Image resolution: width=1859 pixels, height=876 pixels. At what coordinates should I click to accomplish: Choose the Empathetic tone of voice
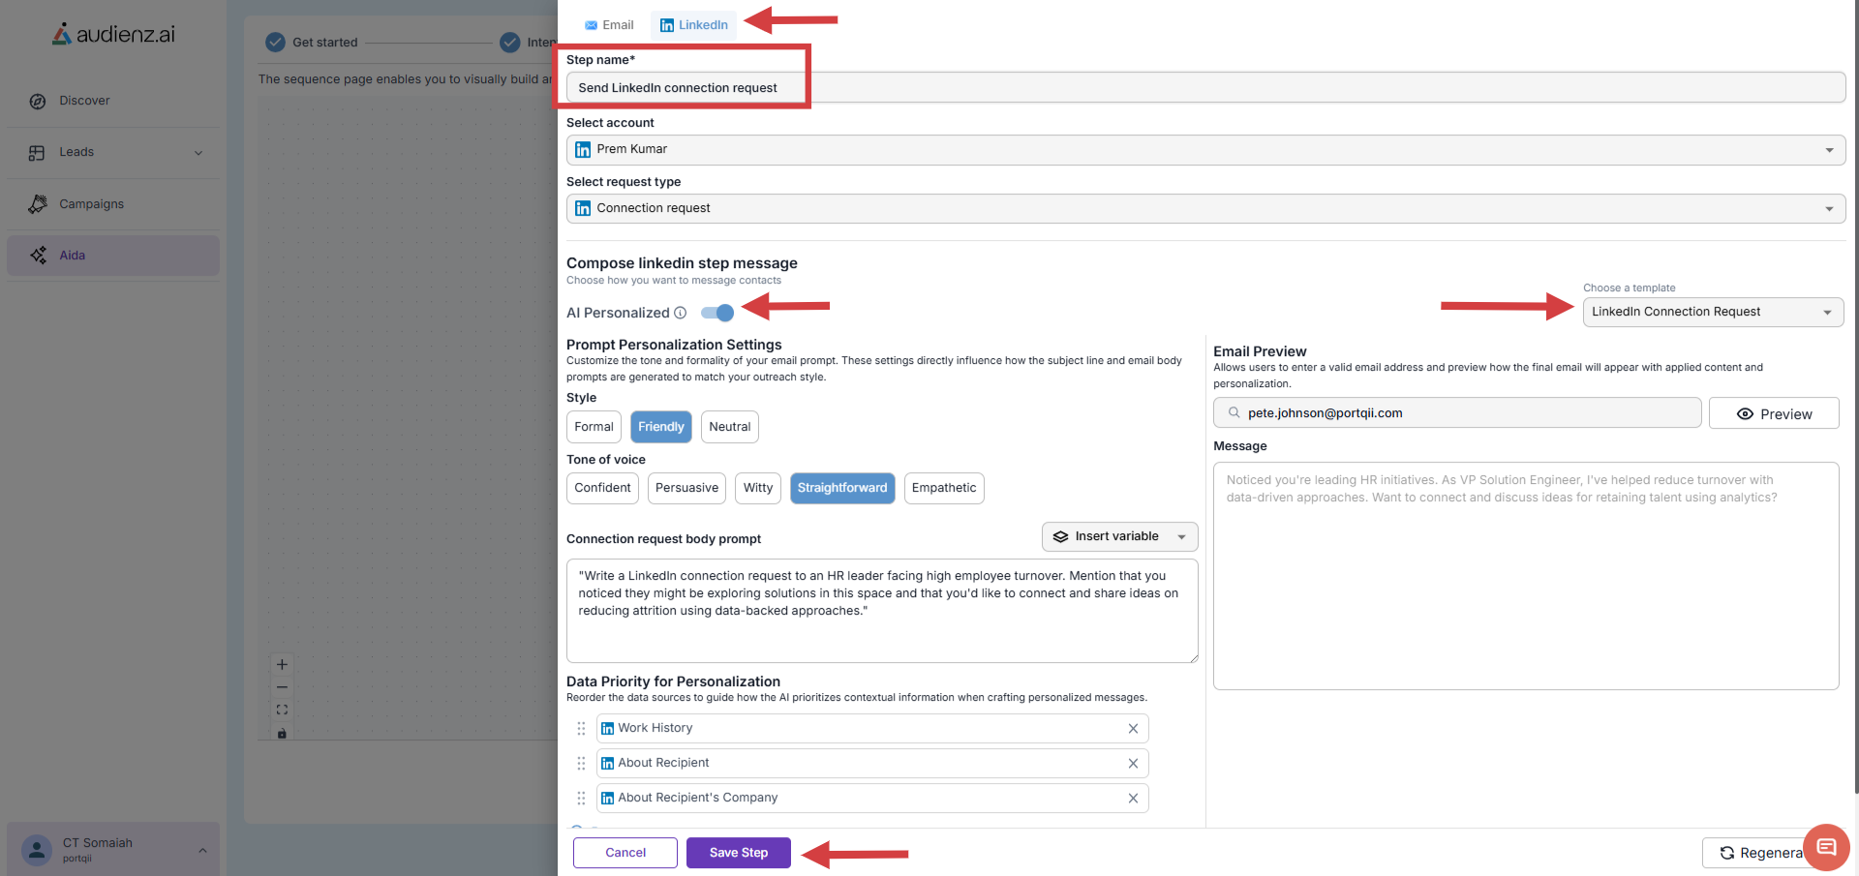944,488
